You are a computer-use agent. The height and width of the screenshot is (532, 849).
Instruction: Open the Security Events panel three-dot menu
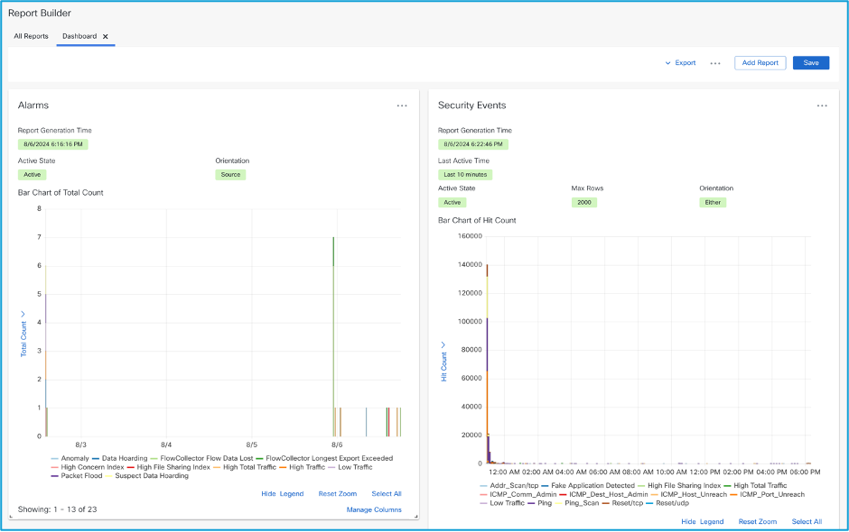point(822,105)
